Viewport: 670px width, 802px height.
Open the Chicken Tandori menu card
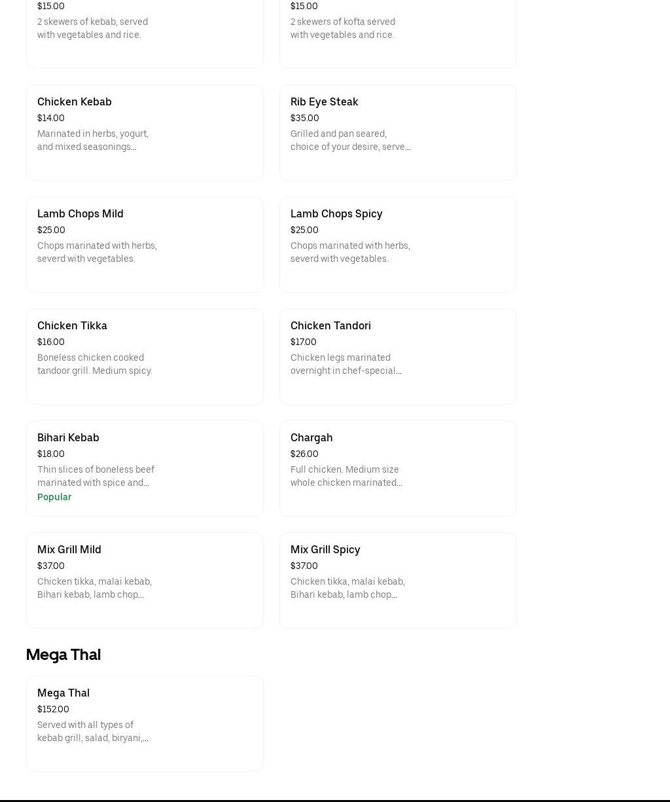pyautogui.click(x=397, y=356)
